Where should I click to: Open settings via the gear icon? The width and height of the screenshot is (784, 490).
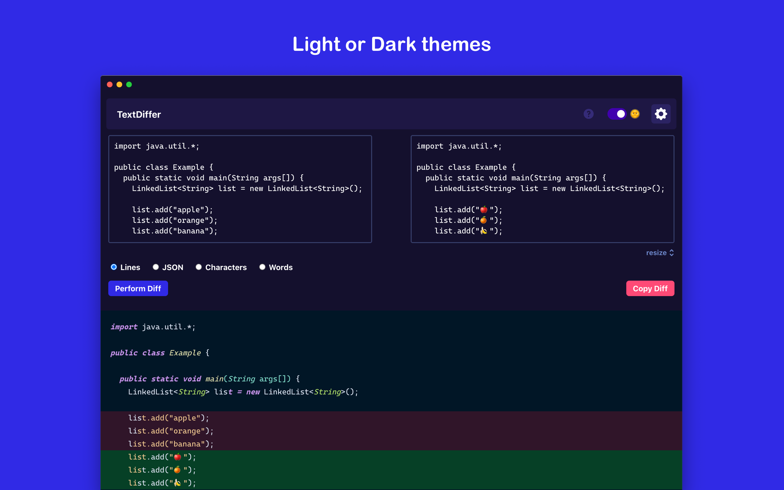pos(661,114)
